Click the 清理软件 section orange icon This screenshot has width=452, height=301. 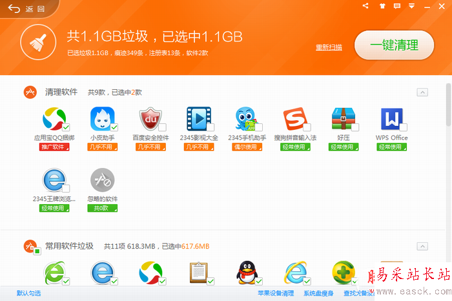point(30,92)
